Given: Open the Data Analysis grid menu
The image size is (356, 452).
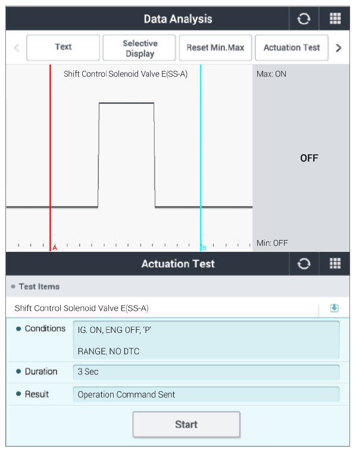Looking at the screenshot, I should 335,18.
